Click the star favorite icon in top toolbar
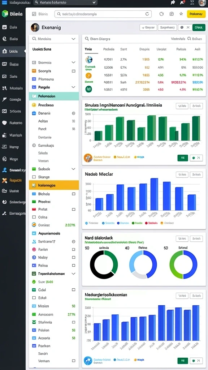Image resolution: width=208 pixels, height=370 pixels. coord(181,14)
